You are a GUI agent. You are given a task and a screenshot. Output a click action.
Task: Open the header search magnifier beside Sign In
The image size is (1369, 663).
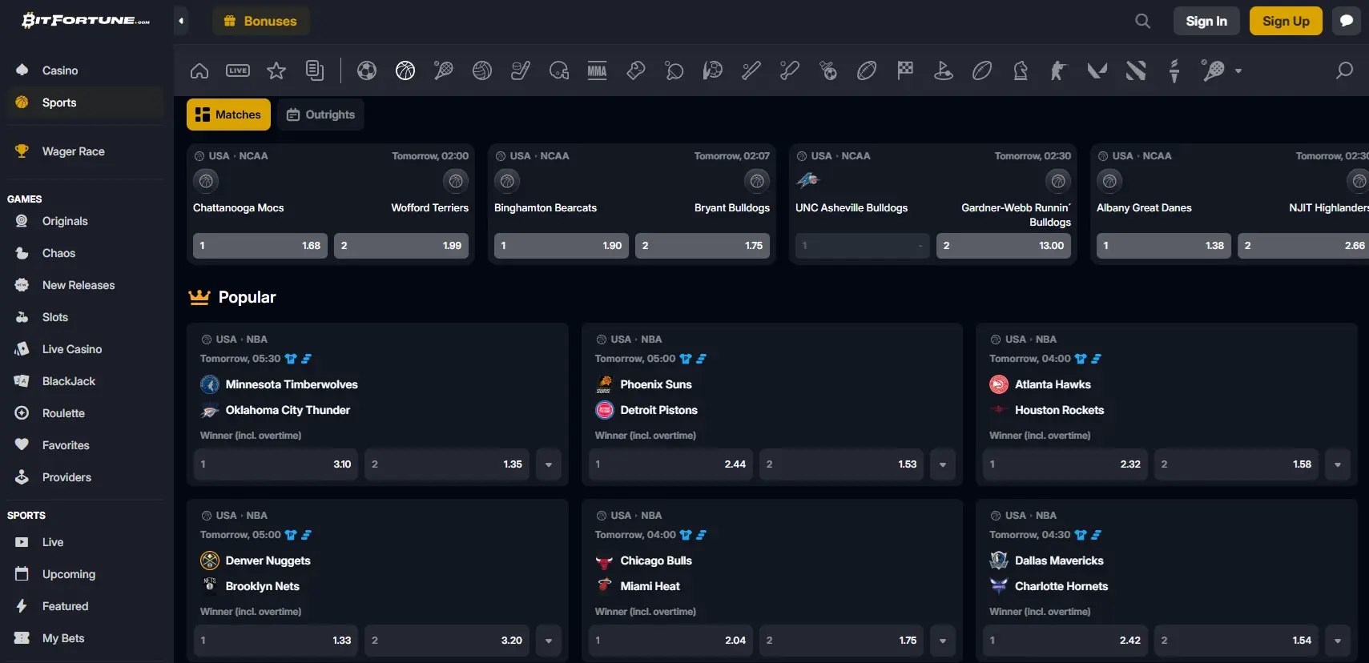[1143, 21]
